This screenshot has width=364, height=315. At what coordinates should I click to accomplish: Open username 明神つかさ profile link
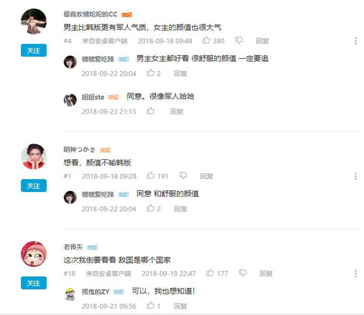tap(79, 150)
